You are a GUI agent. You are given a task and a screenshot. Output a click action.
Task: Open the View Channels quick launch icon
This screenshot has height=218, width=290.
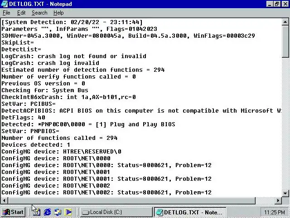[x=68, y=212]
